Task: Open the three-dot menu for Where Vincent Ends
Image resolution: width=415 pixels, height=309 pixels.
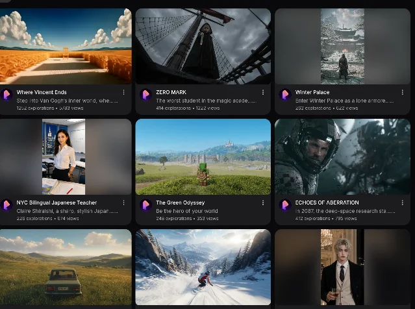Action: point(123,92)
